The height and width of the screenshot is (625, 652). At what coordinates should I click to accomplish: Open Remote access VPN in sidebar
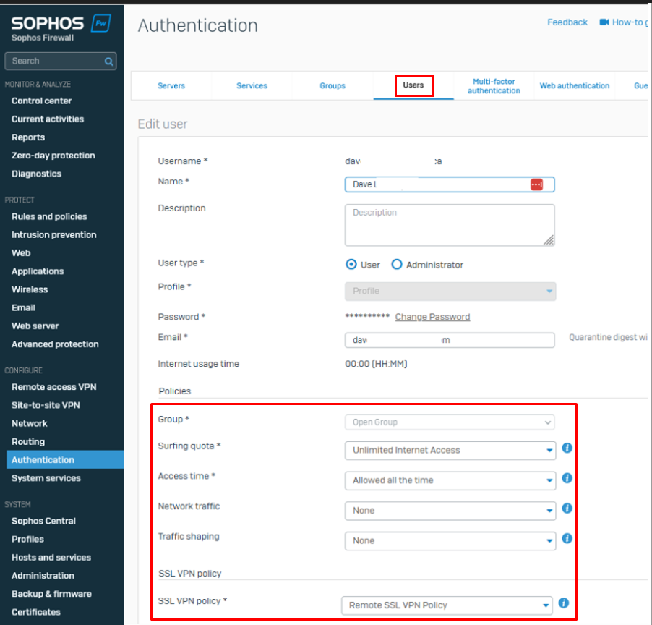click(x=54, y=387)
